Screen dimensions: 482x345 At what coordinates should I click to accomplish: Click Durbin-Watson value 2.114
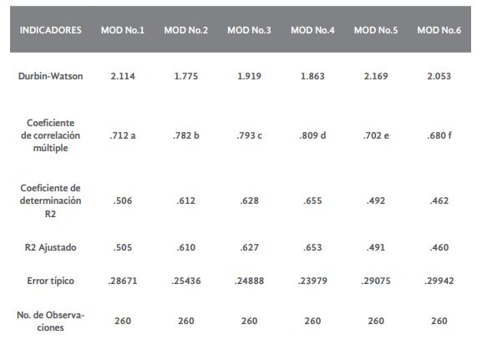tap(123, 76)
